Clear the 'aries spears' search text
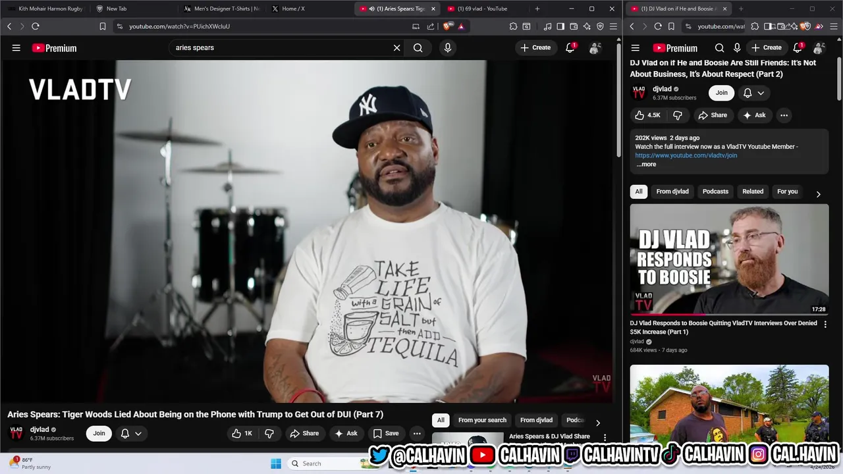 [x=396, y=47]
